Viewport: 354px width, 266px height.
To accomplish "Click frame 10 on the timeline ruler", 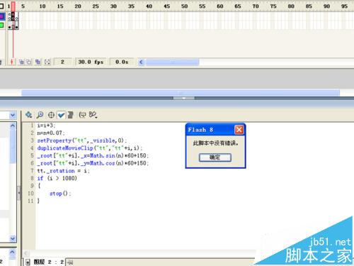I will (x=42, y=6).
